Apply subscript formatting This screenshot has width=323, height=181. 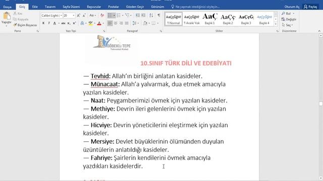coord(69,23)
